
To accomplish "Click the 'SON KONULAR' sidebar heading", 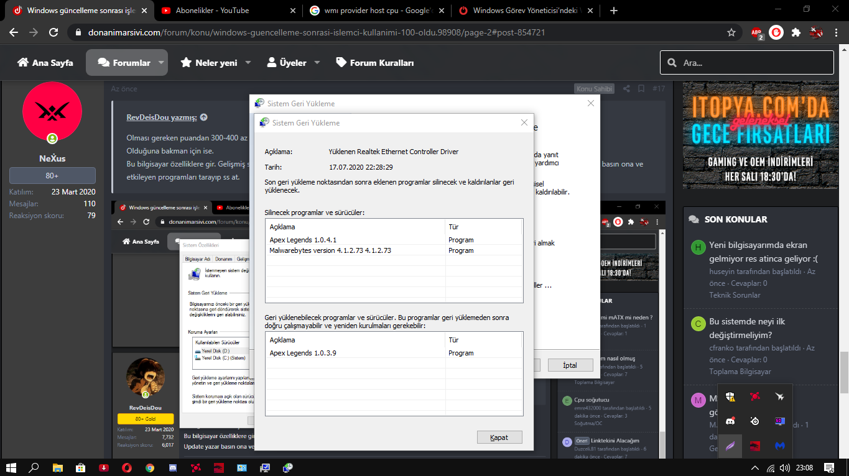I will click(x=736, y=219).
